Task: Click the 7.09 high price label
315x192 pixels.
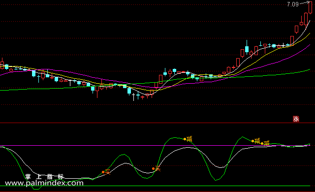Action: pyautogui.click(x=293, y=4)
